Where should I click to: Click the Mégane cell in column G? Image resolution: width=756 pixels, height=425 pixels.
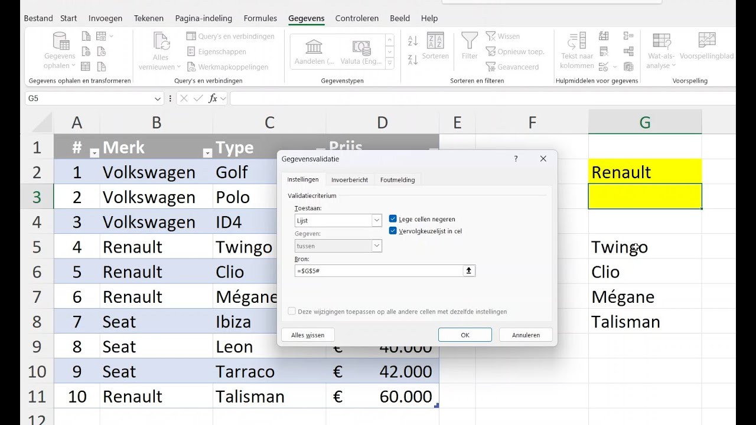(x=645, y=296)
